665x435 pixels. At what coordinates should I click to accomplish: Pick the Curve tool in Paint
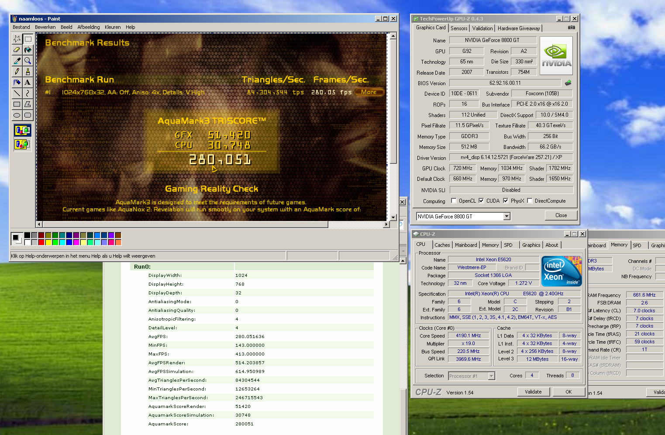[28, 93]
